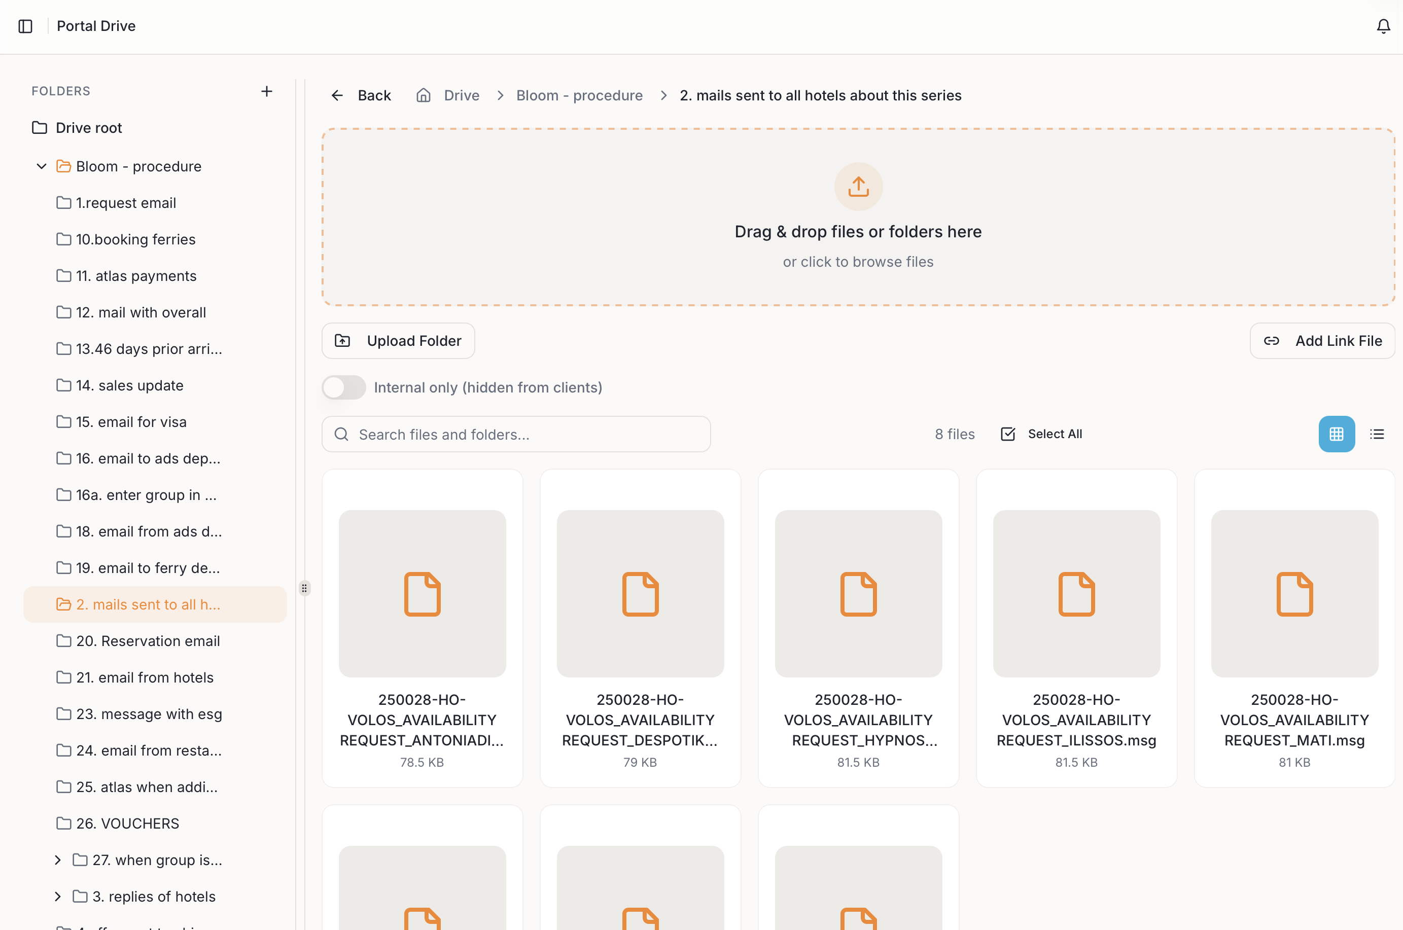The width and height of the screenshot is (1403, 930).
Task: Expand the folder 3. replies of hotels
Action: pyautogui.click(x=57, y=896)
